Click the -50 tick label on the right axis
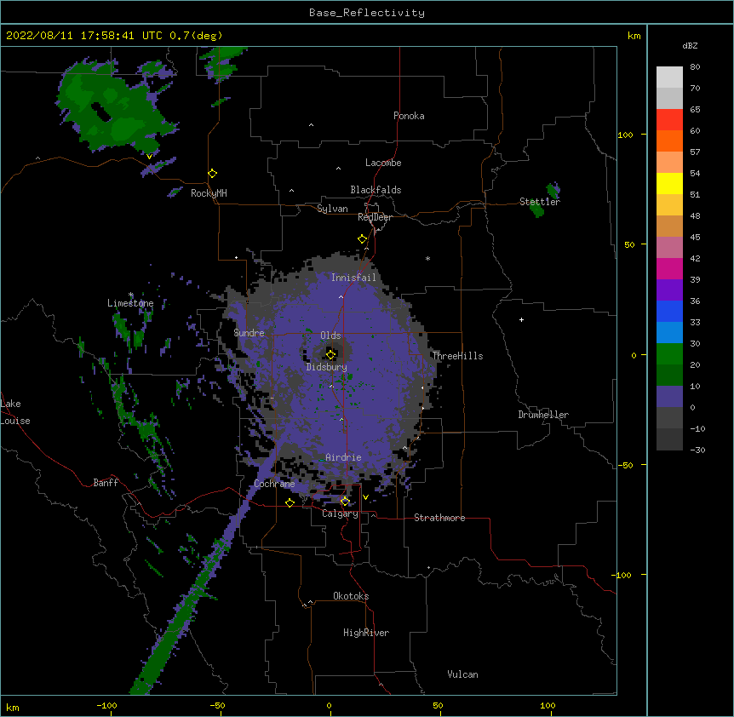The height and width of the screenshot is (717, 734). coord(625,465)
